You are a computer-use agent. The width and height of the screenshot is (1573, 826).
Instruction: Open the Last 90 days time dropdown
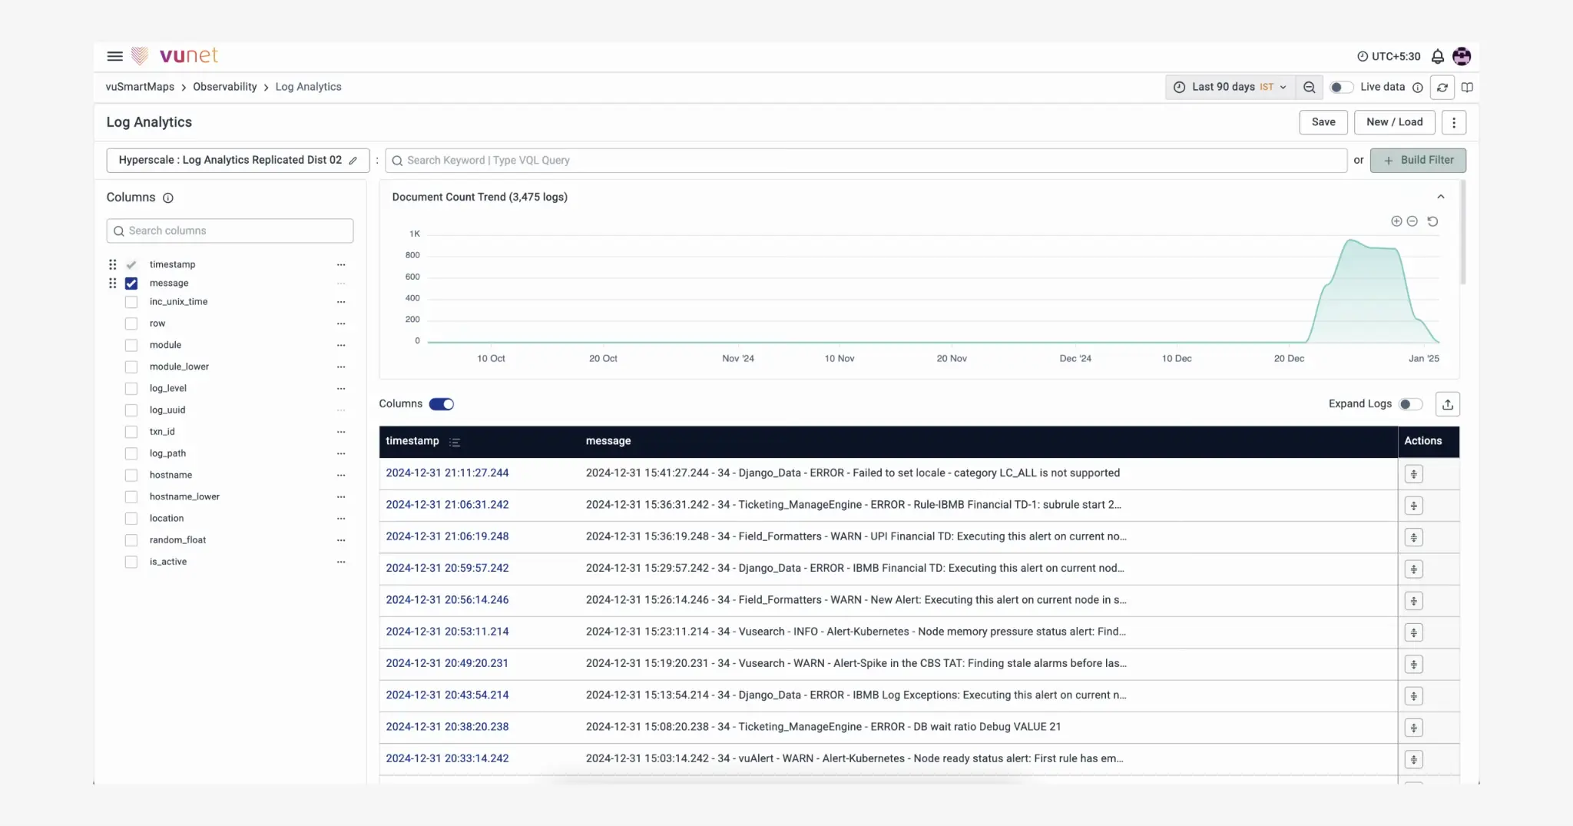tap(1230, 88)
